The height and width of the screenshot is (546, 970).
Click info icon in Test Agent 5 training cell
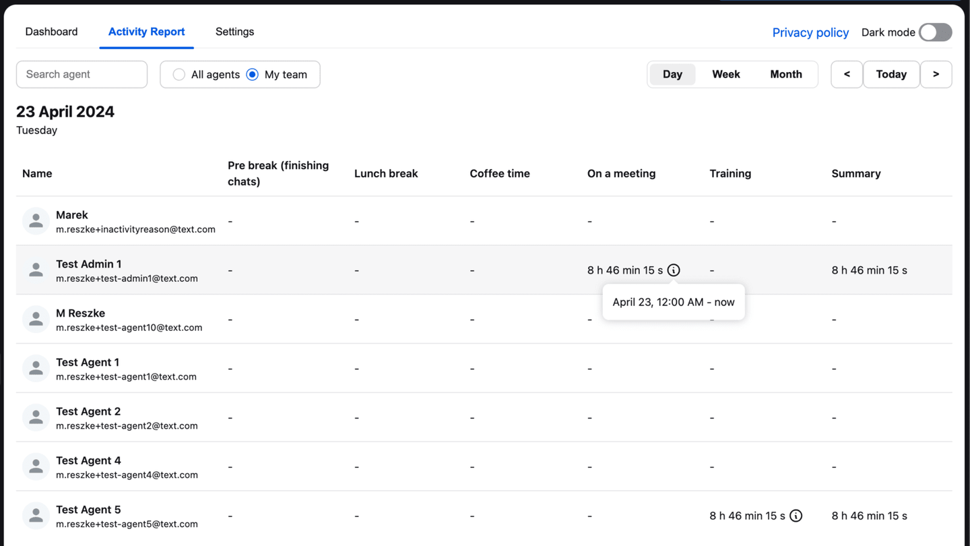[x=796, y=516]
